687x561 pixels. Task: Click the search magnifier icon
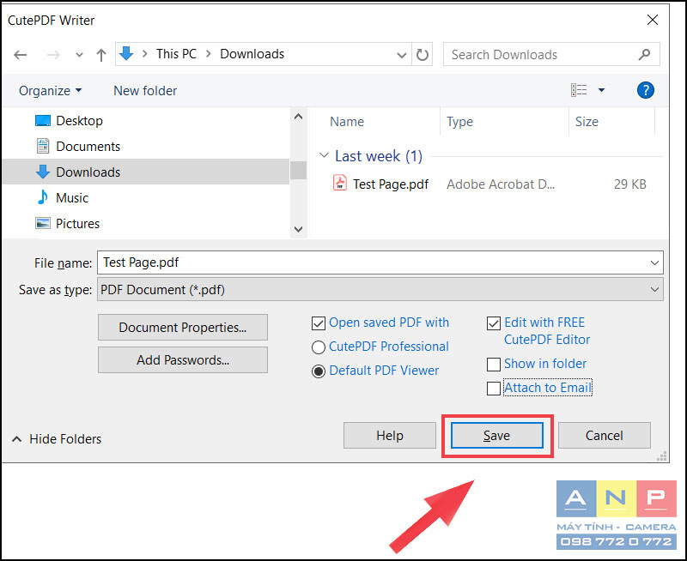click(x=644, y=55)
